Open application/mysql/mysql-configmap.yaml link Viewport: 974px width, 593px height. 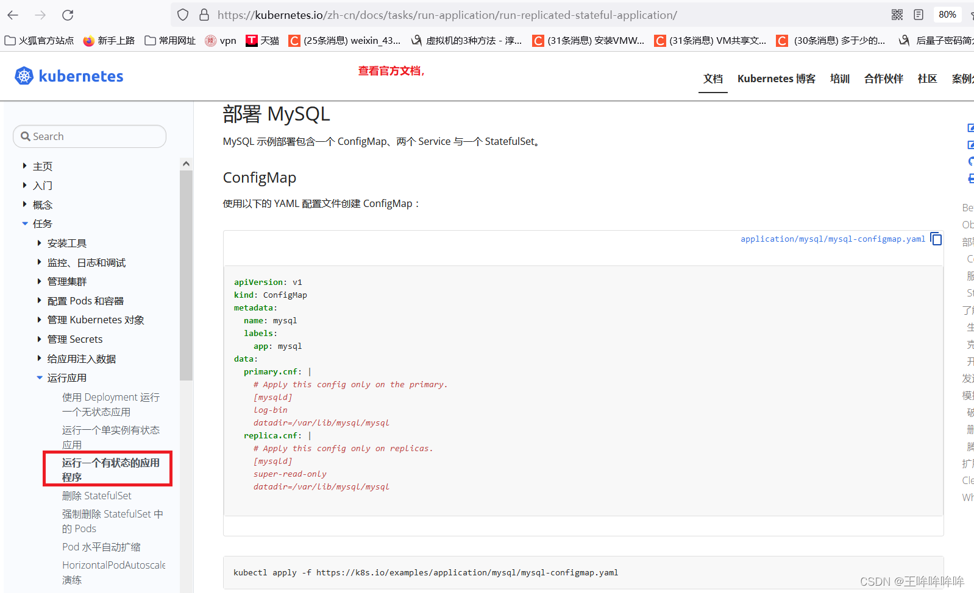(x=833, y=239)
